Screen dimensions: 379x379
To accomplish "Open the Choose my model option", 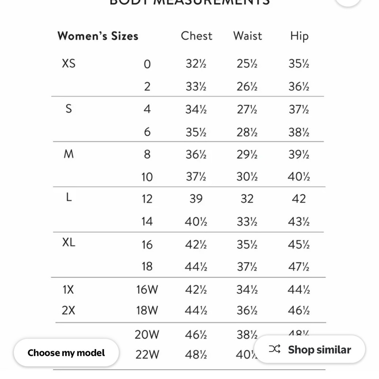I will 66,352.
